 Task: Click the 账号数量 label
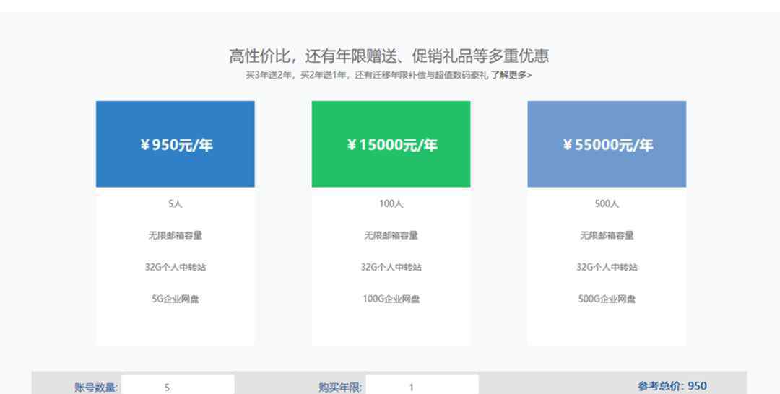pos(96,388)
